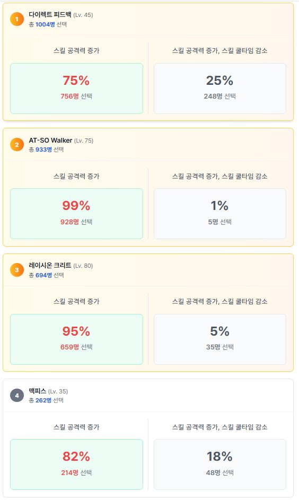The height and width of the screenshot is (500, 299).
Task: Open the 다이렉트 피드백 skill title
Action: coord(50,15)
